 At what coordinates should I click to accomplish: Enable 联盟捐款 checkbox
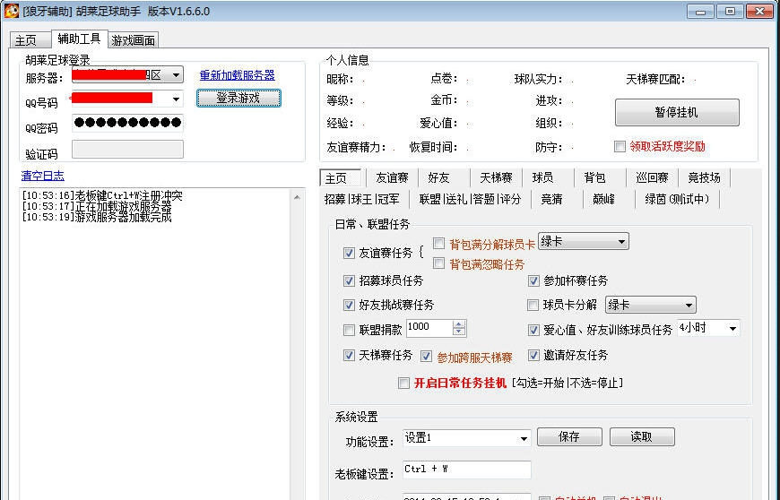coord(350,330)
